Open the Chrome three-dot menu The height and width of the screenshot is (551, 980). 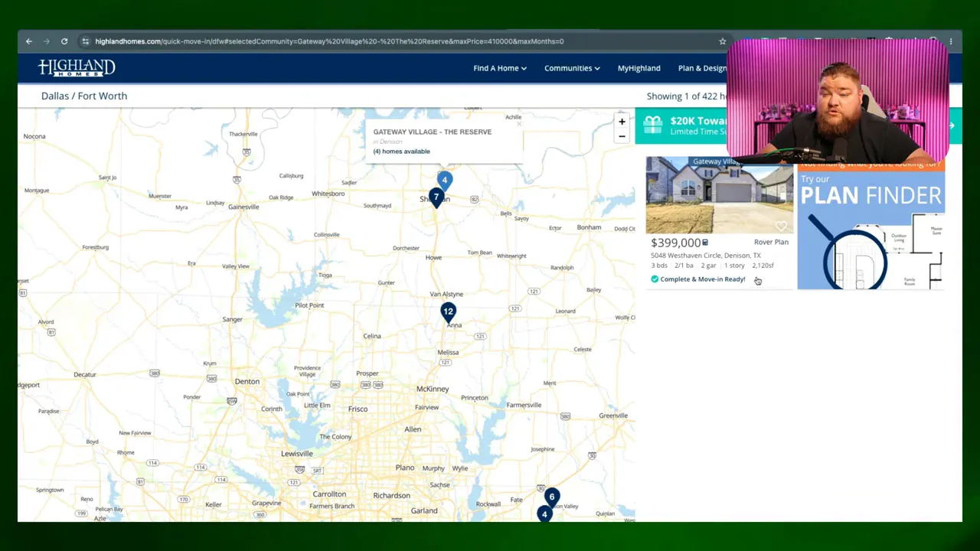[951, 41]
